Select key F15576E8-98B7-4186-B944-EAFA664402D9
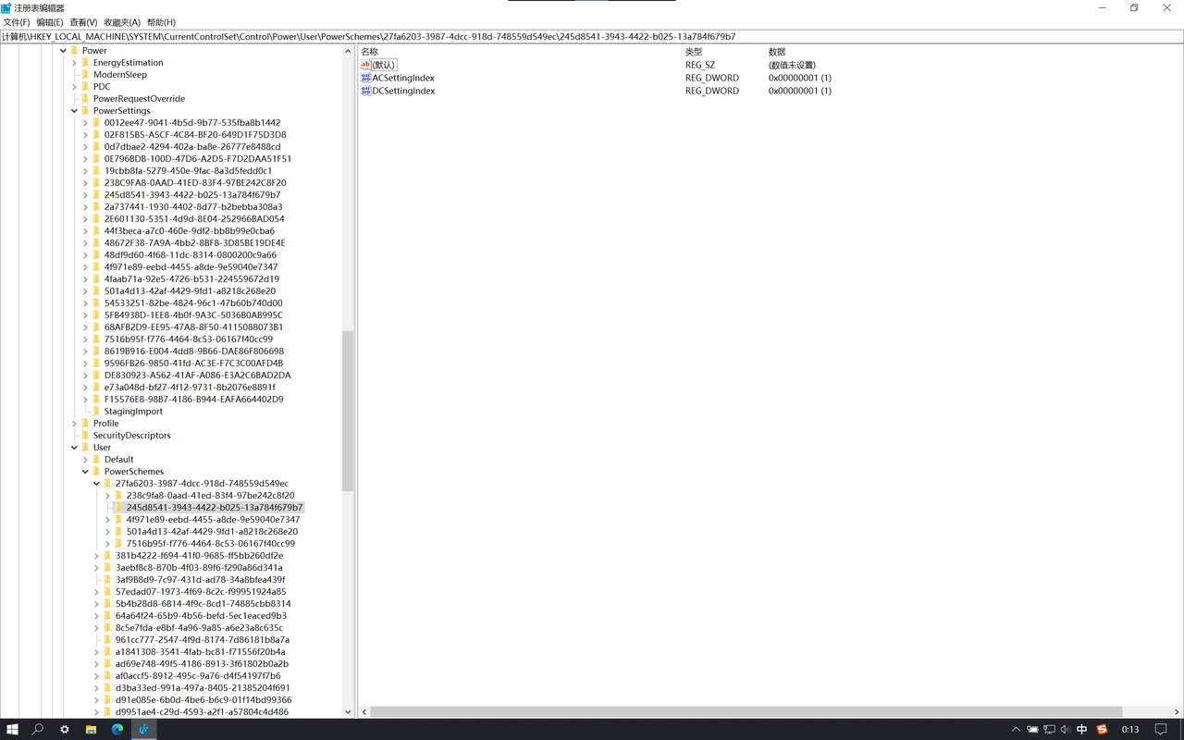This screenshot has width=1184, height=740. point(193,400)
